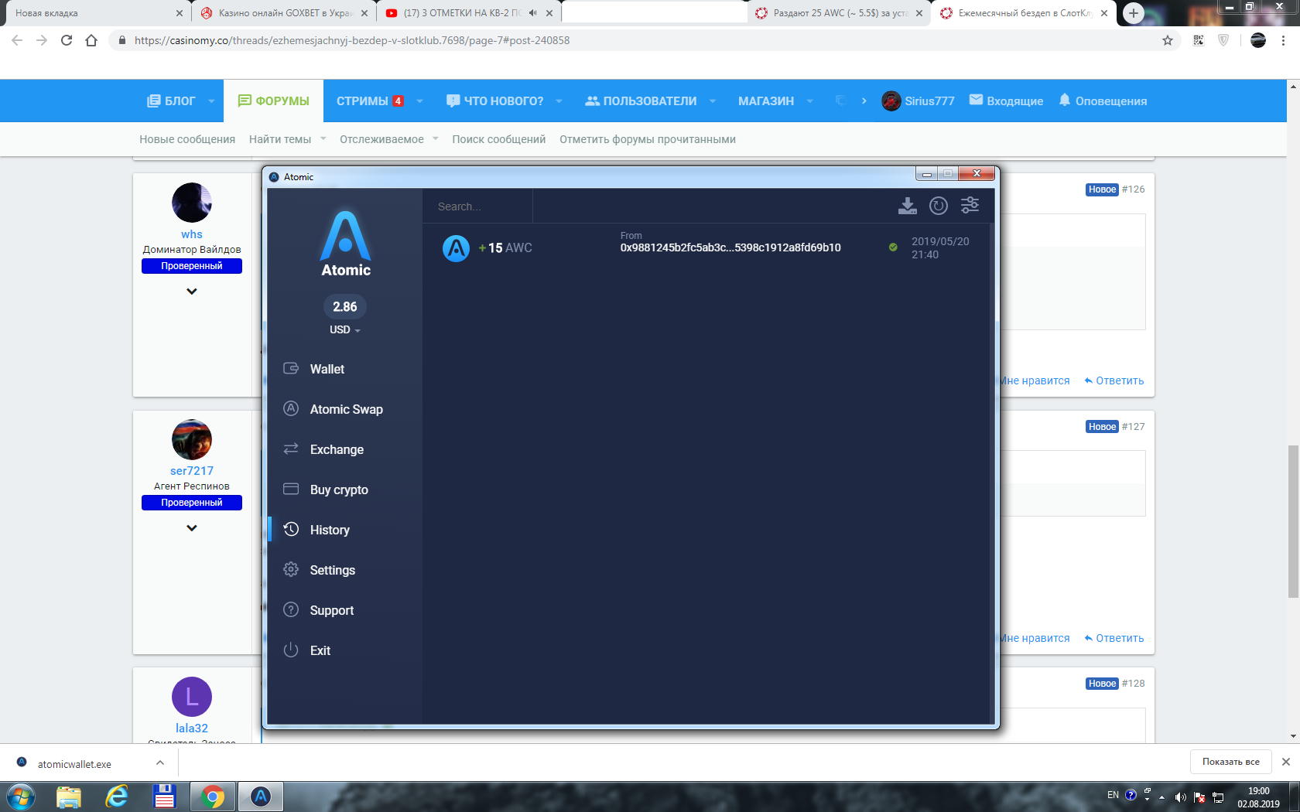Open the +15 AWC transaction row
The height and width of the screenshot is (812, 1300).
(706, 248)
